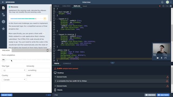Open the CONSOLE tab

click(67, 64)
